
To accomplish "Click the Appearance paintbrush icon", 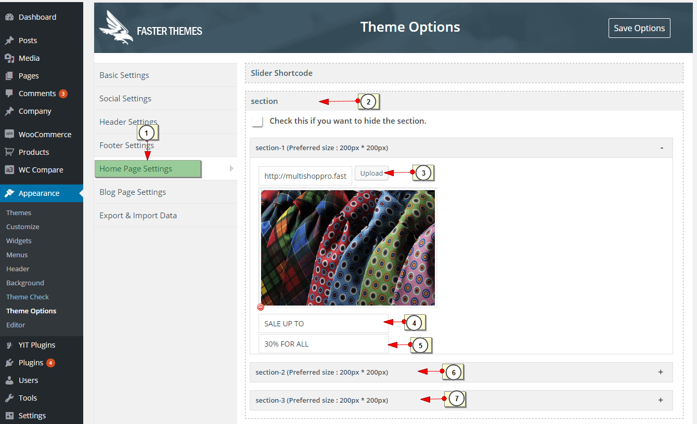I will tap(9, 193).
